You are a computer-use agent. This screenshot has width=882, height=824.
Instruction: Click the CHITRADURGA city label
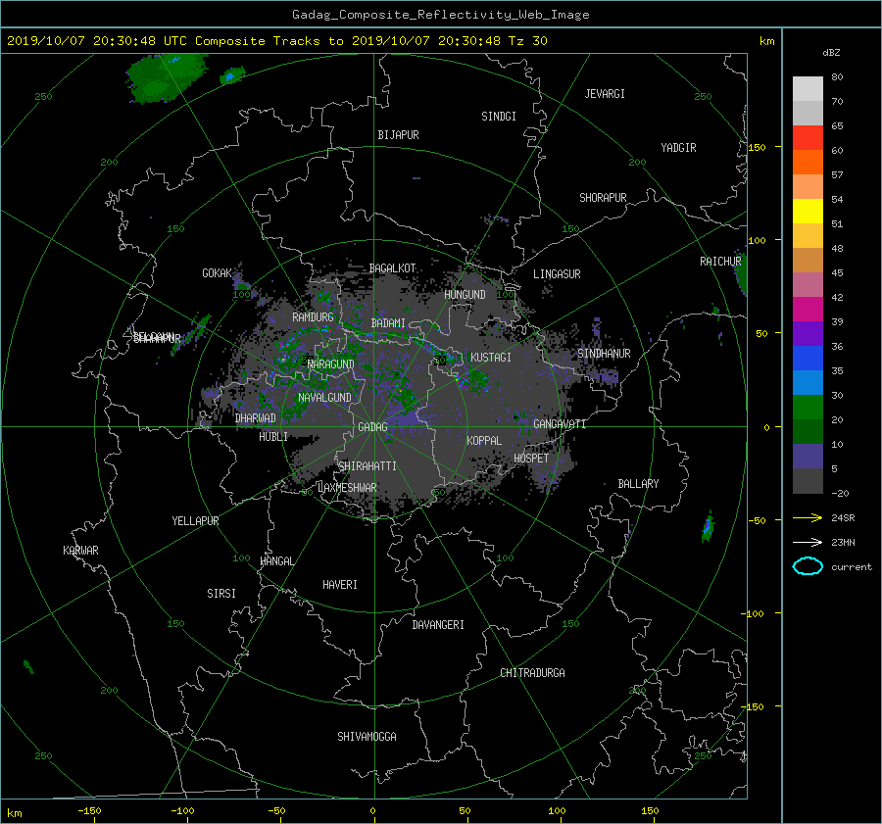pos(532,673)
